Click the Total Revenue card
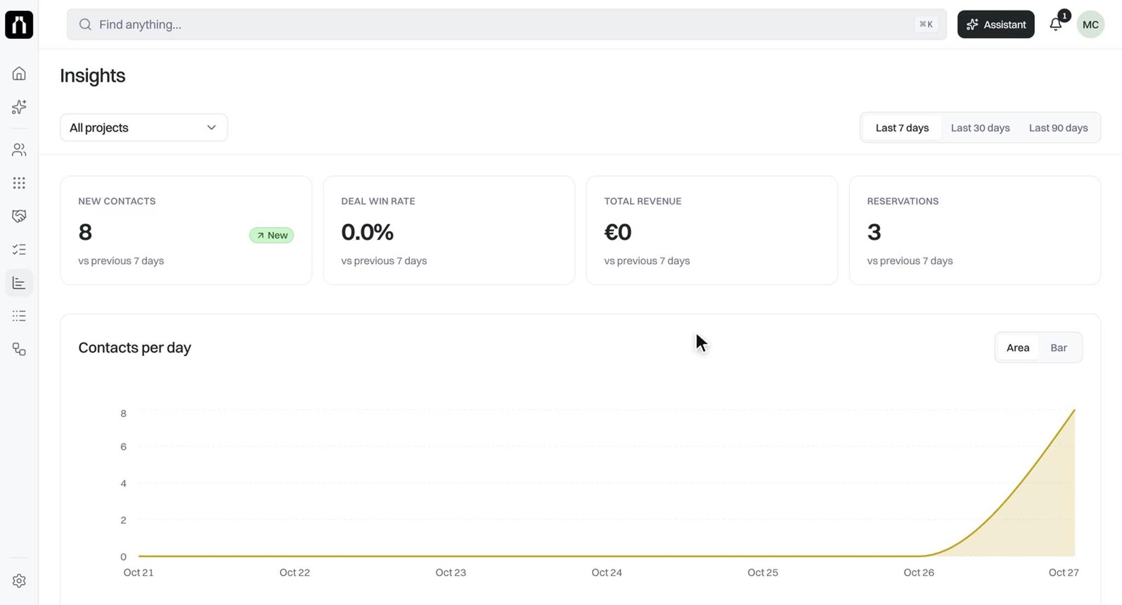 [x=712, y=230]
